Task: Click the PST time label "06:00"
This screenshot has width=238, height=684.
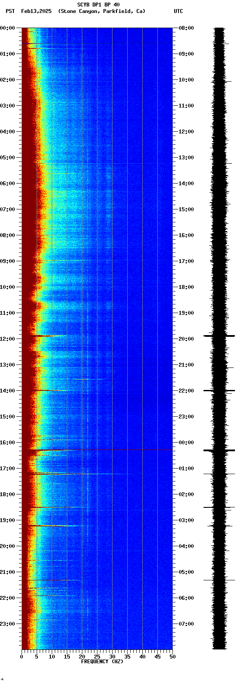Action: coord(7,184)
